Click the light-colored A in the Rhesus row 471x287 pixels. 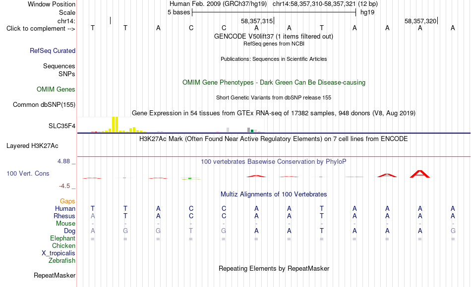point(93,216)
